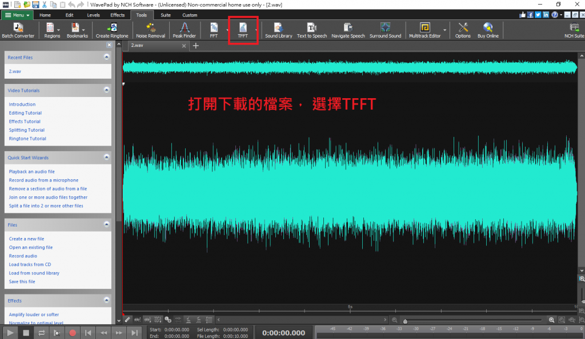Screen dimensions: 585x339
Task: Open Surround Sound tool
Action: (386, 30)
